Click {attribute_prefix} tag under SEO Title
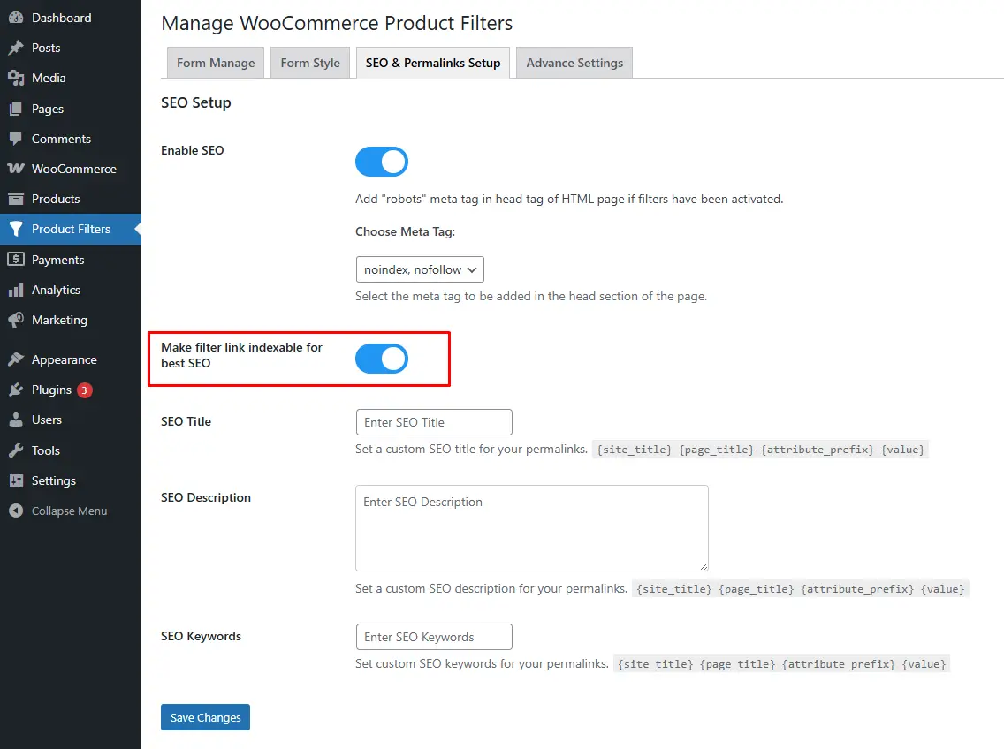This screenshot has width=1004, height=749. point(817,450)
